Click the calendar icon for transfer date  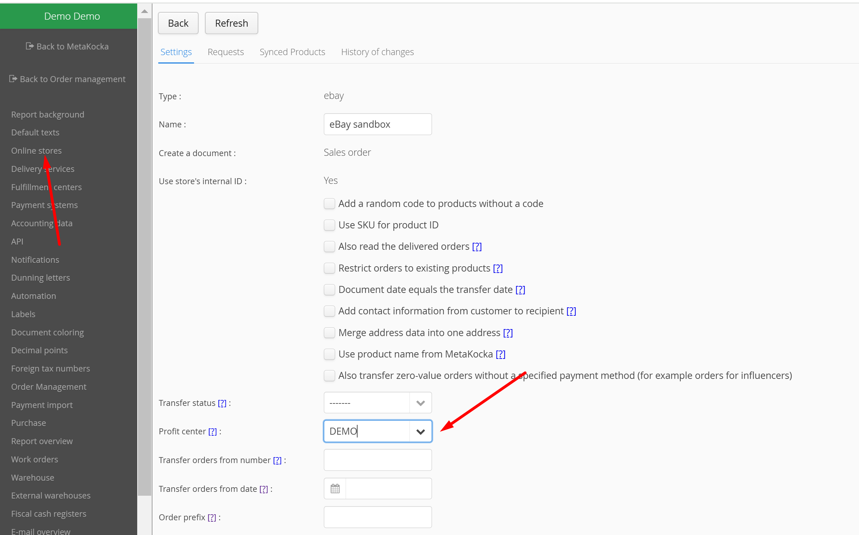[x=335, y=489]
